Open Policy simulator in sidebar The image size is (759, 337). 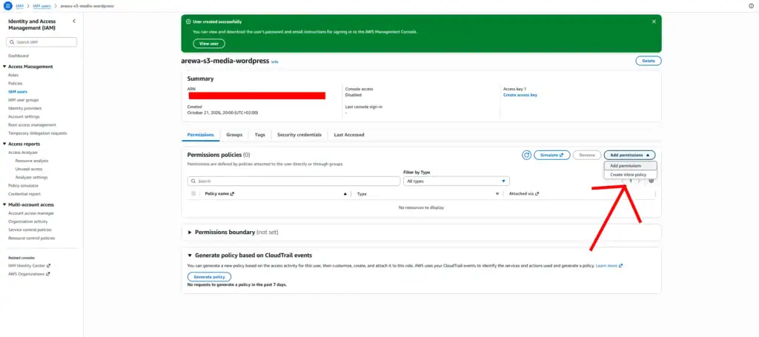23,186
